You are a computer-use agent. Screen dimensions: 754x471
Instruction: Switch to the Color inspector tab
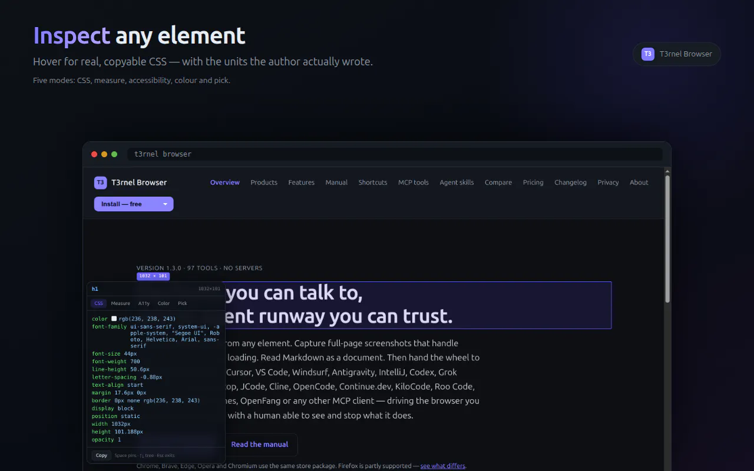coord(164,304)
